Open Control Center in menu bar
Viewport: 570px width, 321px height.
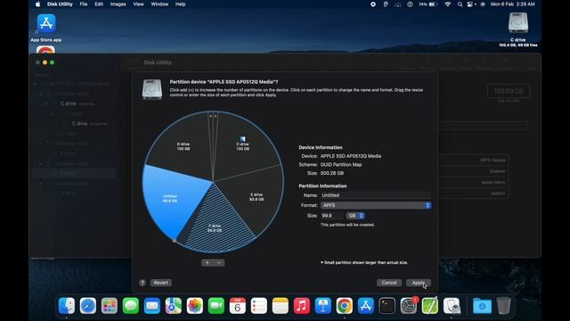coord(471,4)
